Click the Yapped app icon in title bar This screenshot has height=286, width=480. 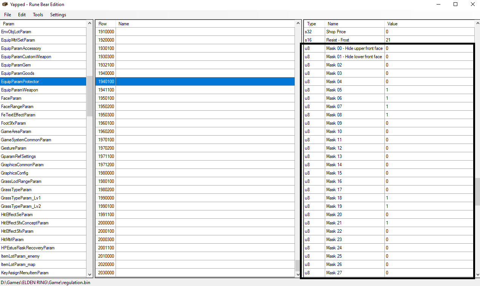point(5,5)
